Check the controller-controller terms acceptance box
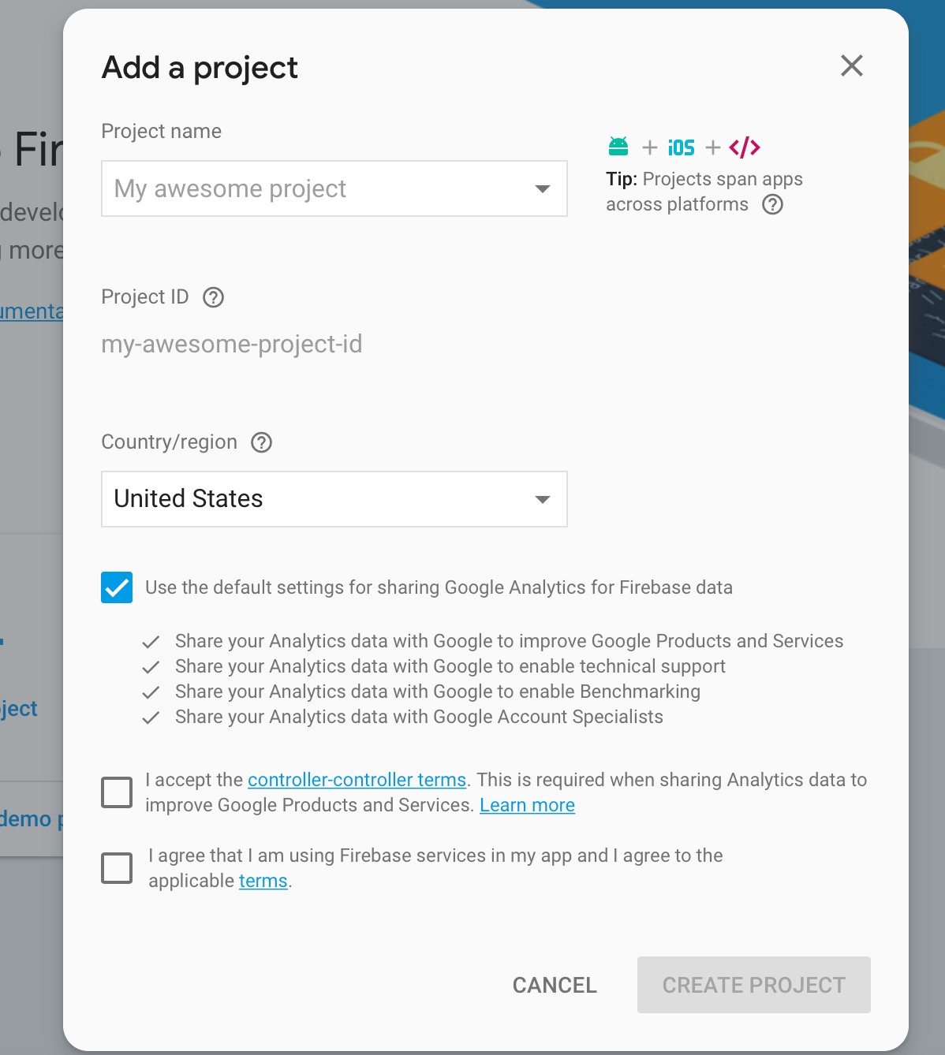 coord(117,792)
